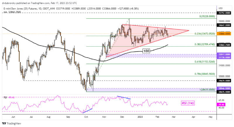Click the USD currency label on price axis
The height and width of the screenshot is (127, 234).
click(x=221, y=8)
